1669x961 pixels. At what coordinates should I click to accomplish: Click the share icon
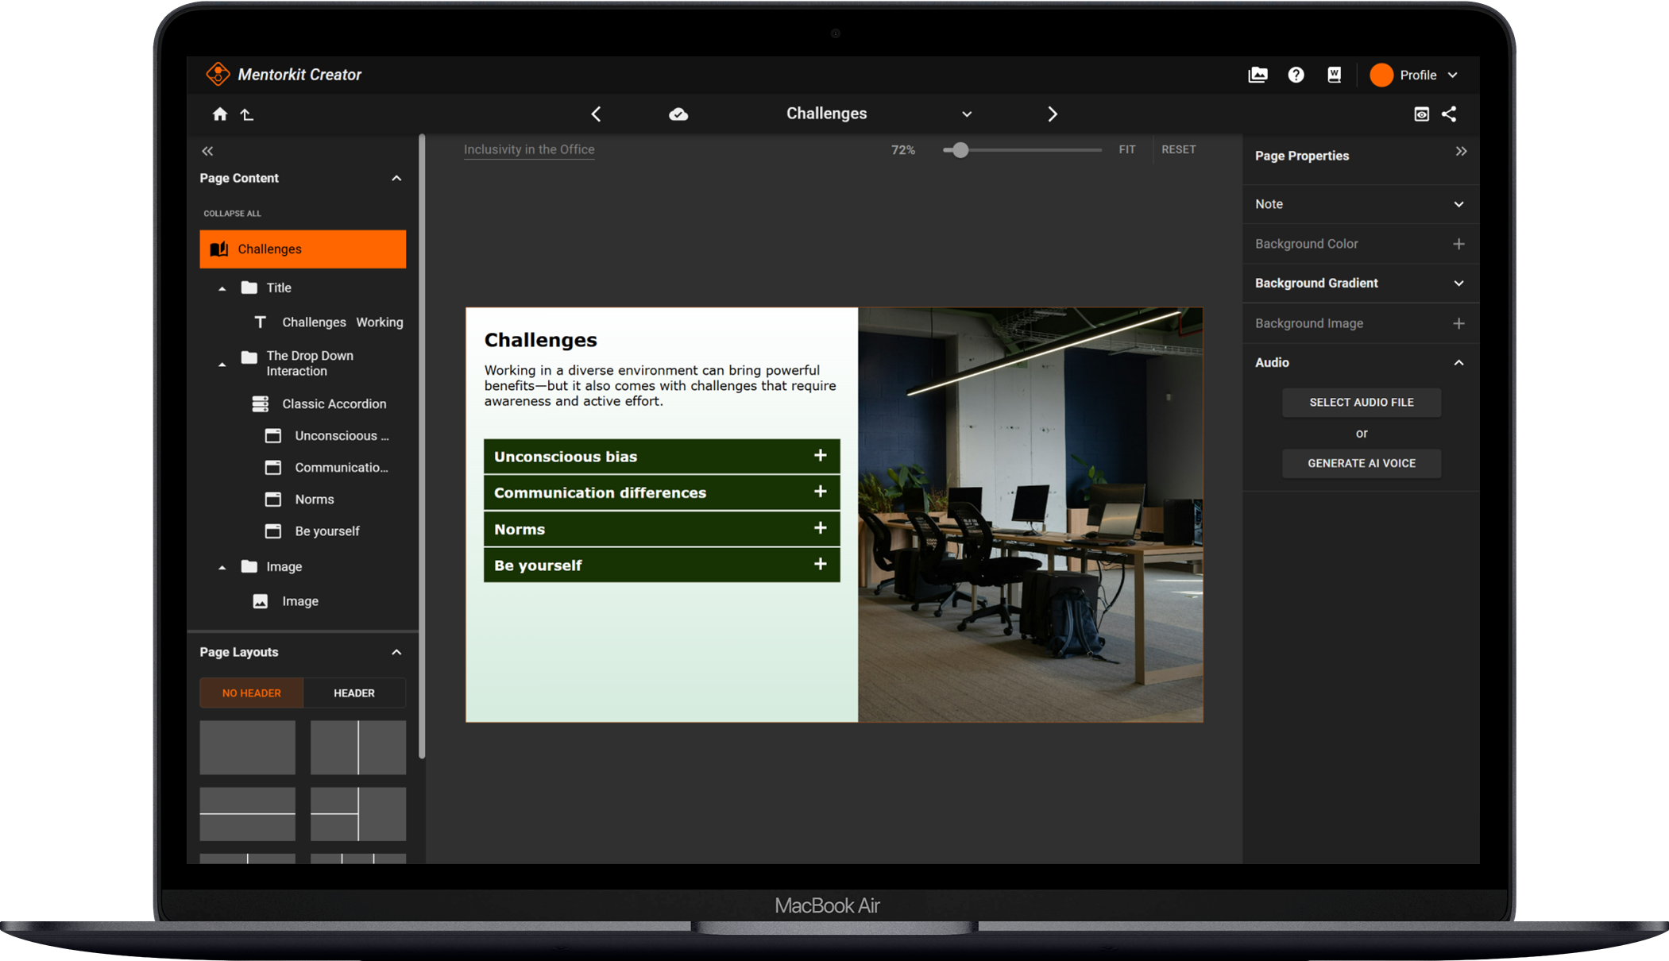point(1449,114)
